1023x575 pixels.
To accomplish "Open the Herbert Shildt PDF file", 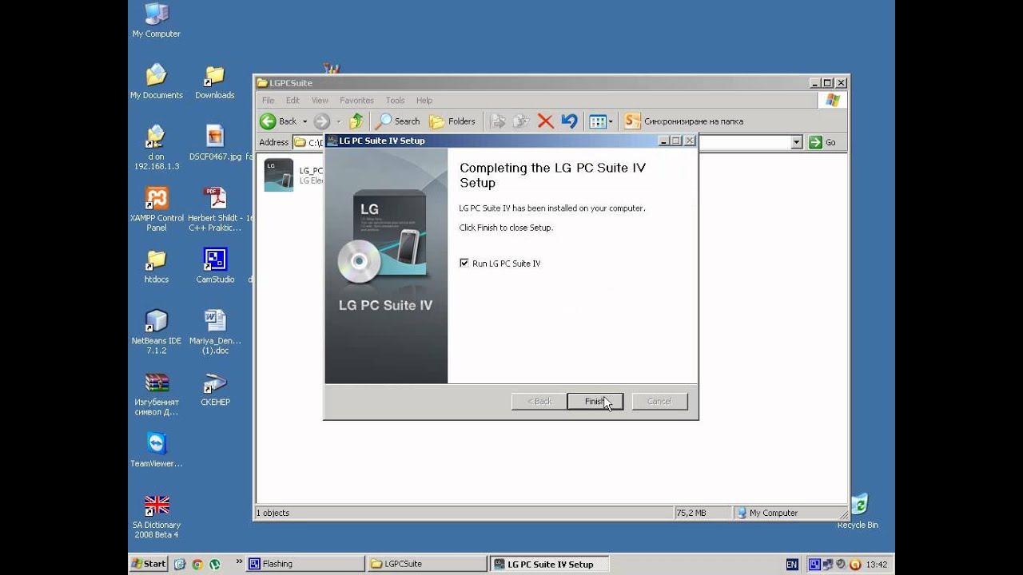I will 215,208.
